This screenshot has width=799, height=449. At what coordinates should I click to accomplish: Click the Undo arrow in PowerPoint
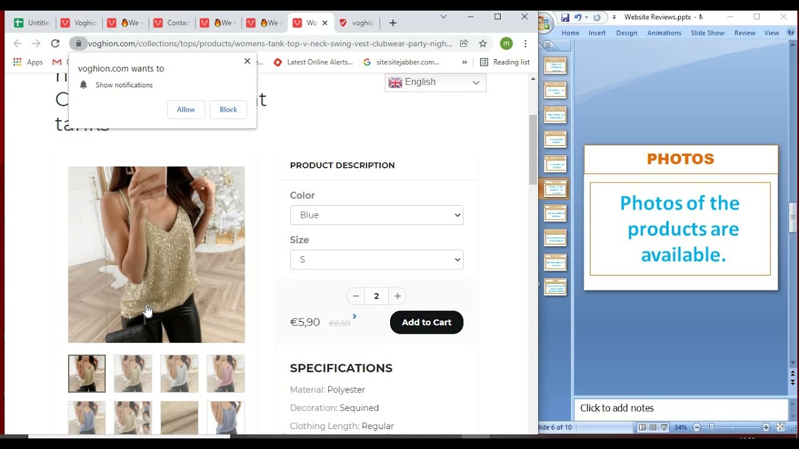pos(578,17)
